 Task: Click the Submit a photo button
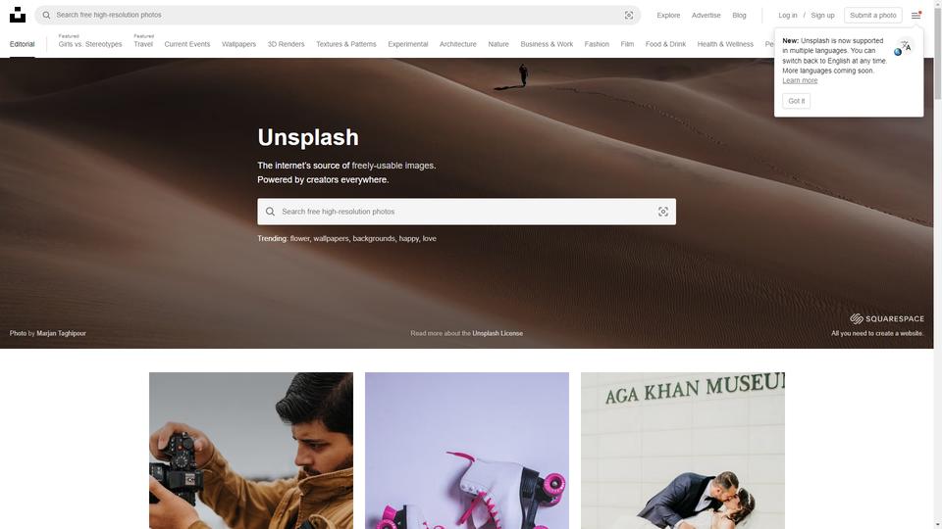[872, 15]
